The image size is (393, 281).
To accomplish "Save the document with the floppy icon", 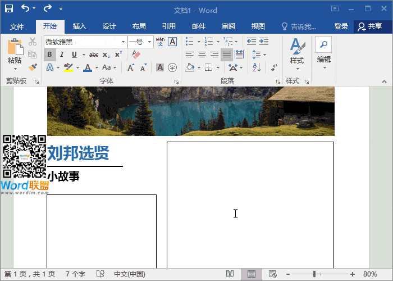I will pos(9,8).
